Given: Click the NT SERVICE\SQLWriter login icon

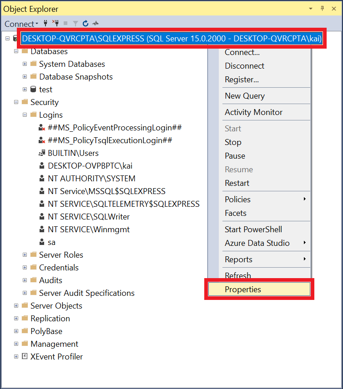Looking at the screenshot, I should [x=42, y=217].
